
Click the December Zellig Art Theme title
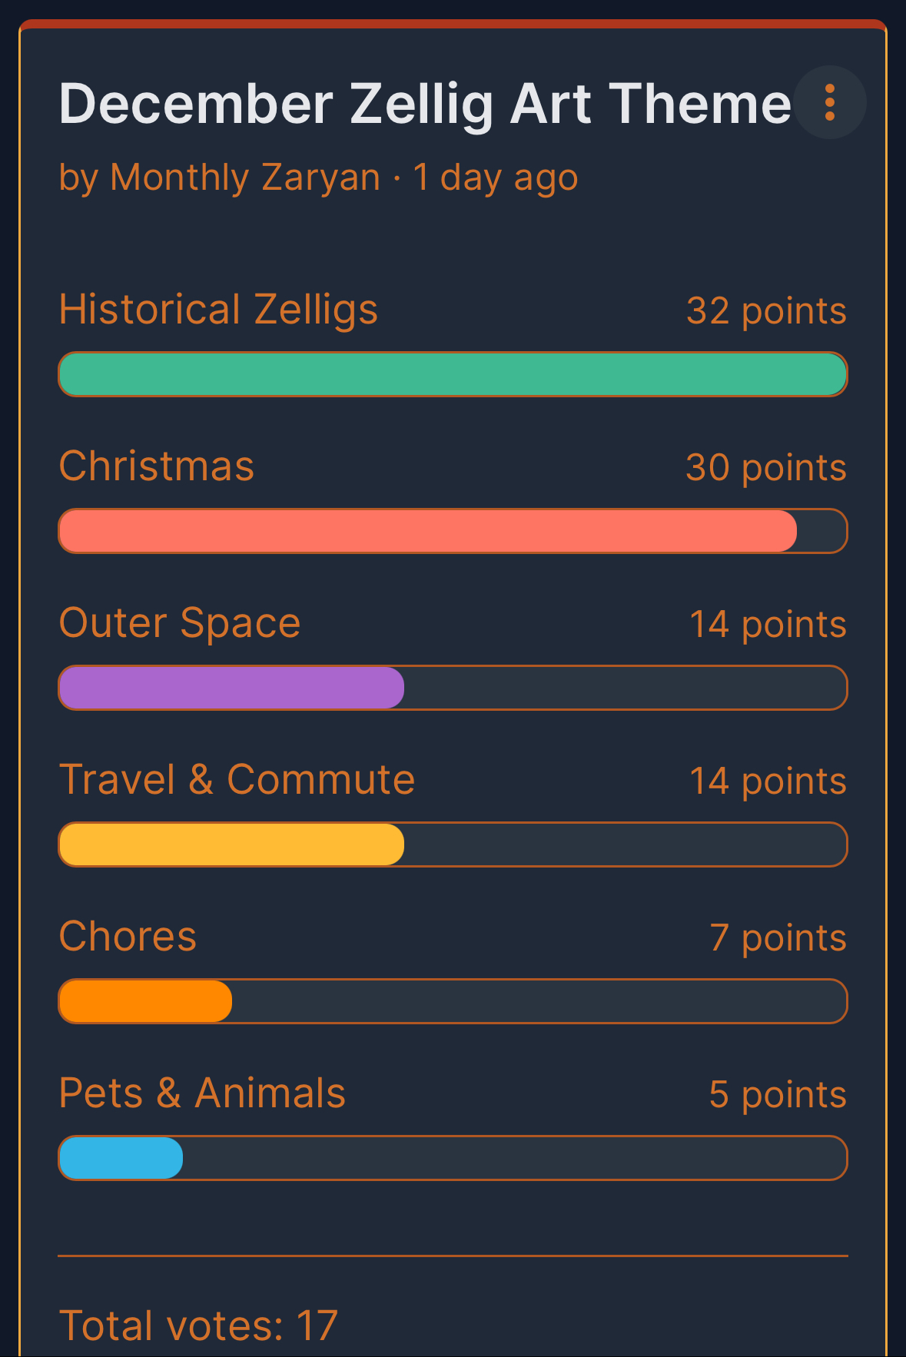(x=425, y=104)
